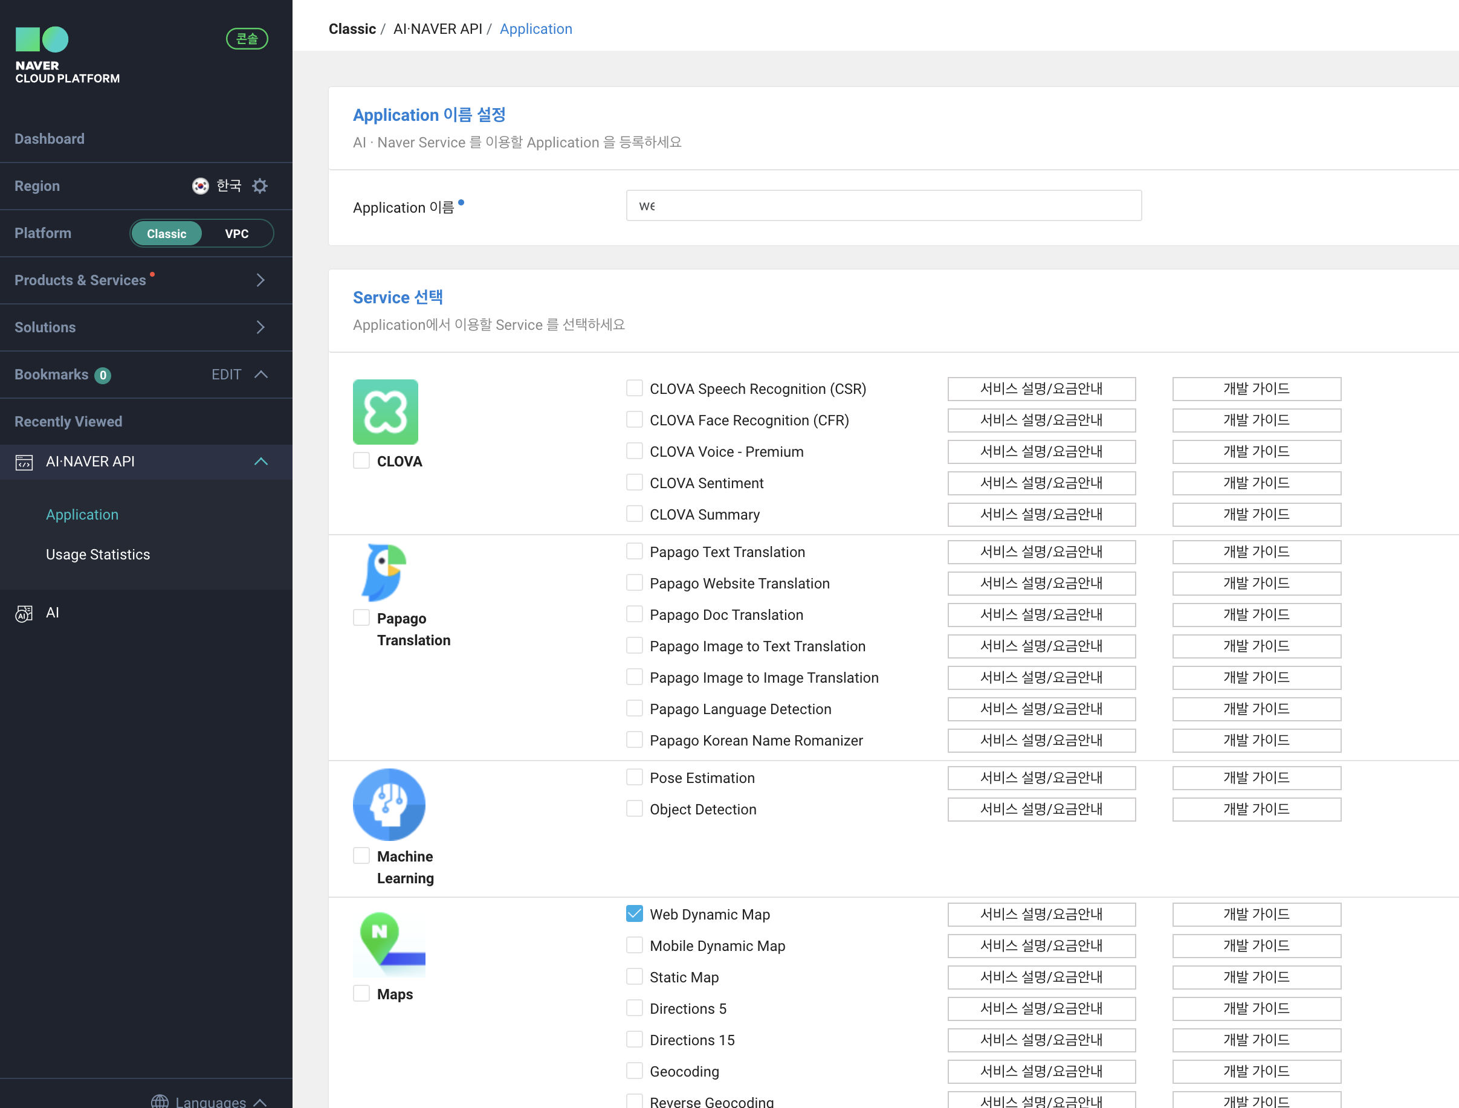Viewport: 1459px width, 1108px height.
Task: Open Region settings gear icon
Action: (x=260, y=186)
